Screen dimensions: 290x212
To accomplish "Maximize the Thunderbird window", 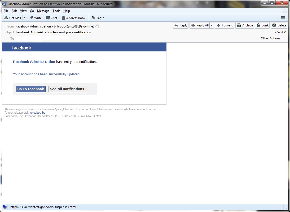I will click(x=272, y=3).
